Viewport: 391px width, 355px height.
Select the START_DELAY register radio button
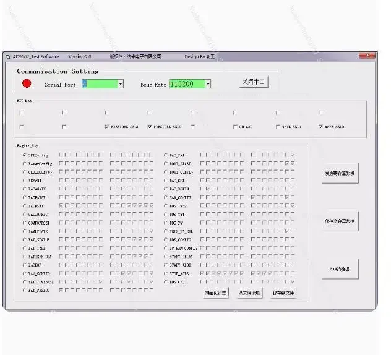[x=166, y=257]
